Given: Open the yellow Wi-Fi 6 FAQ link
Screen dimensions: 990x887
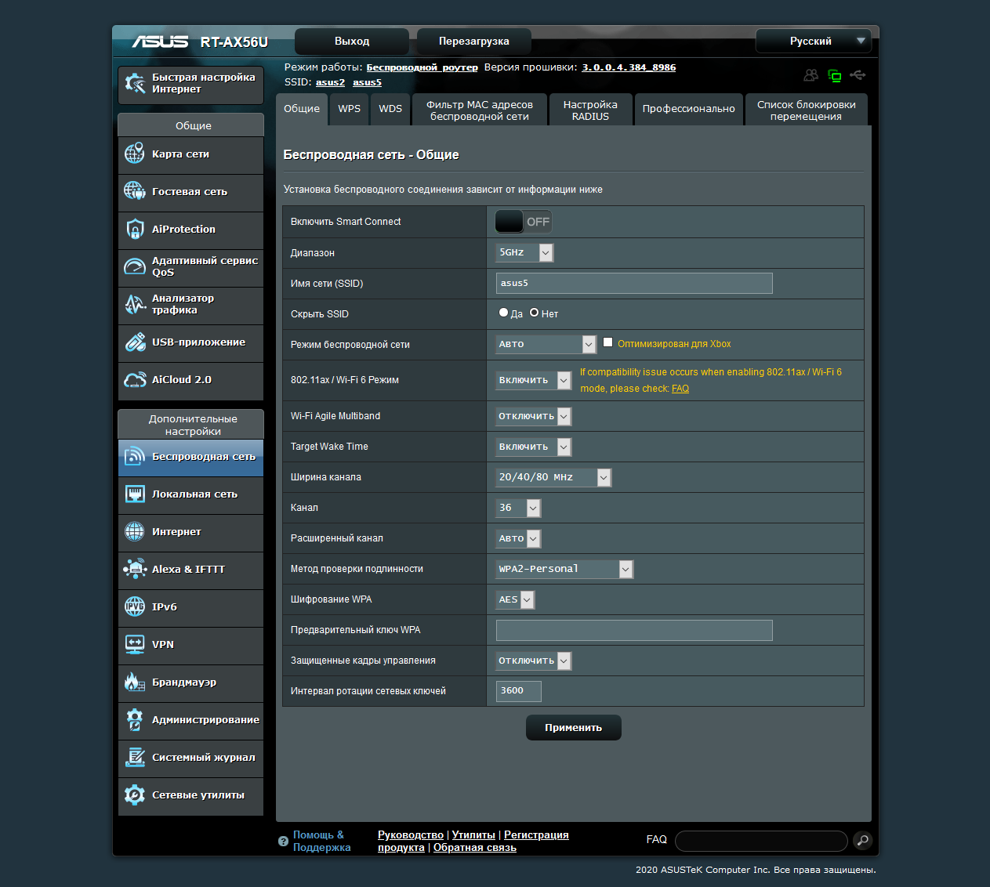Looking at the screenshot, I should 680,389.
